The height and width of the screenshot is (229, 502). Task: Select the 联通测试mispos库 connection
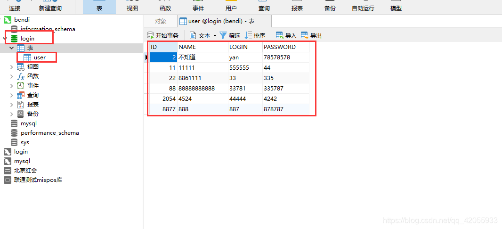38,180
